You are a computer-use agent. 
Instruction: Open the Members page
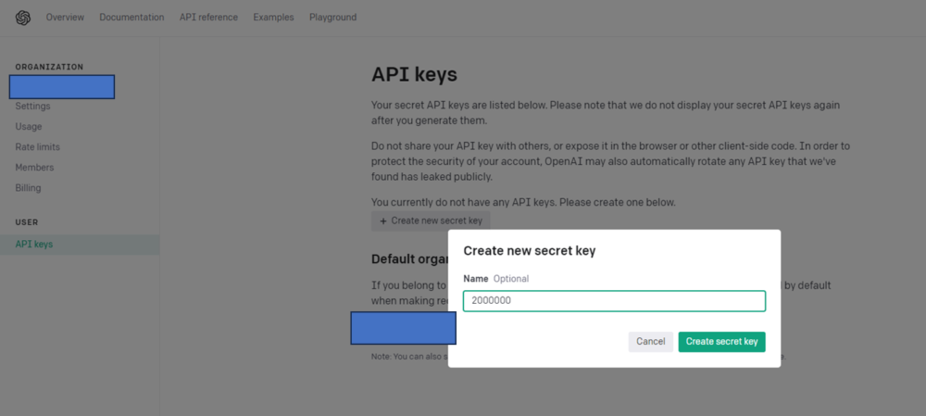tap(34, 168)
